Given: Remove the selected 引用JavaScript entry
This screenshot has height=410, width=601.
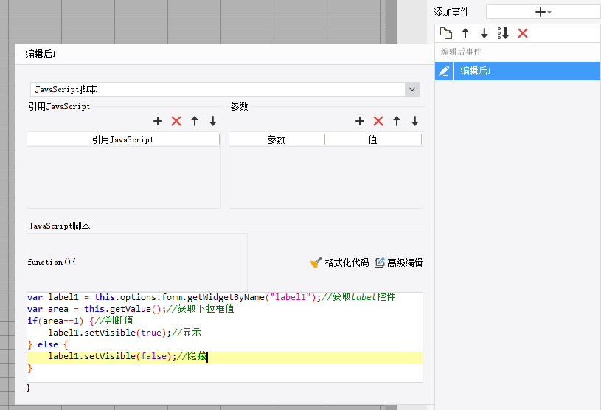Looking at the screenshot, I should coord(176,121).
